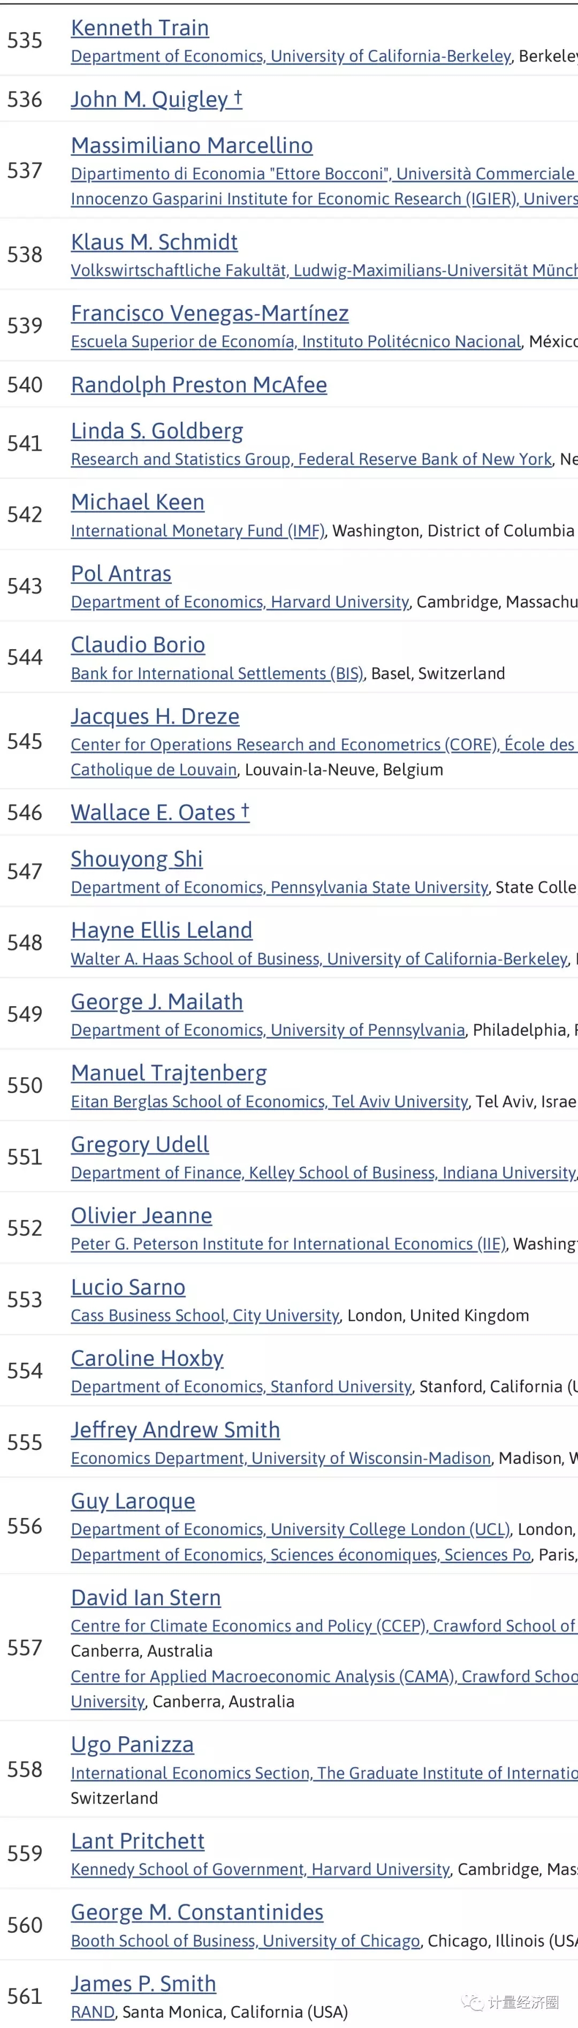Click Eitan Berglas School of Economics link

(269, 1102)
